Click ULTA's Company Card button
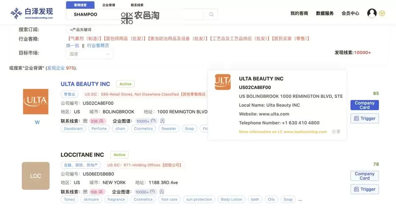Image resolution: width=396 pixels, height=212 pixels. [365, 105]
